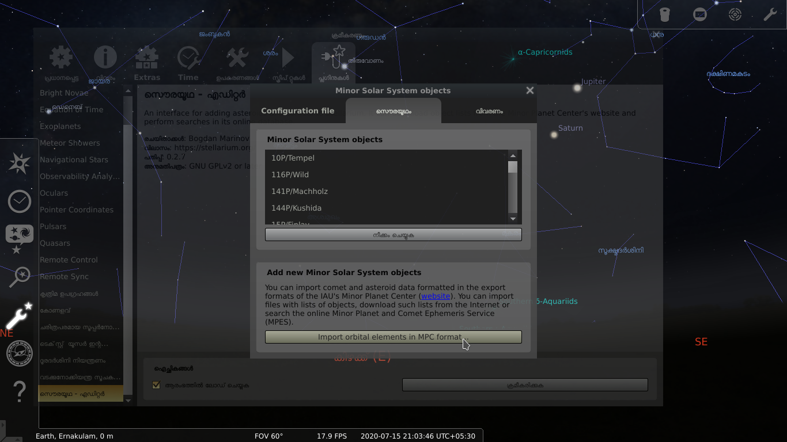Open Sky and Viewing Options icon
Image resolution: width=787 pixels, height=442 pixels.
20,239
